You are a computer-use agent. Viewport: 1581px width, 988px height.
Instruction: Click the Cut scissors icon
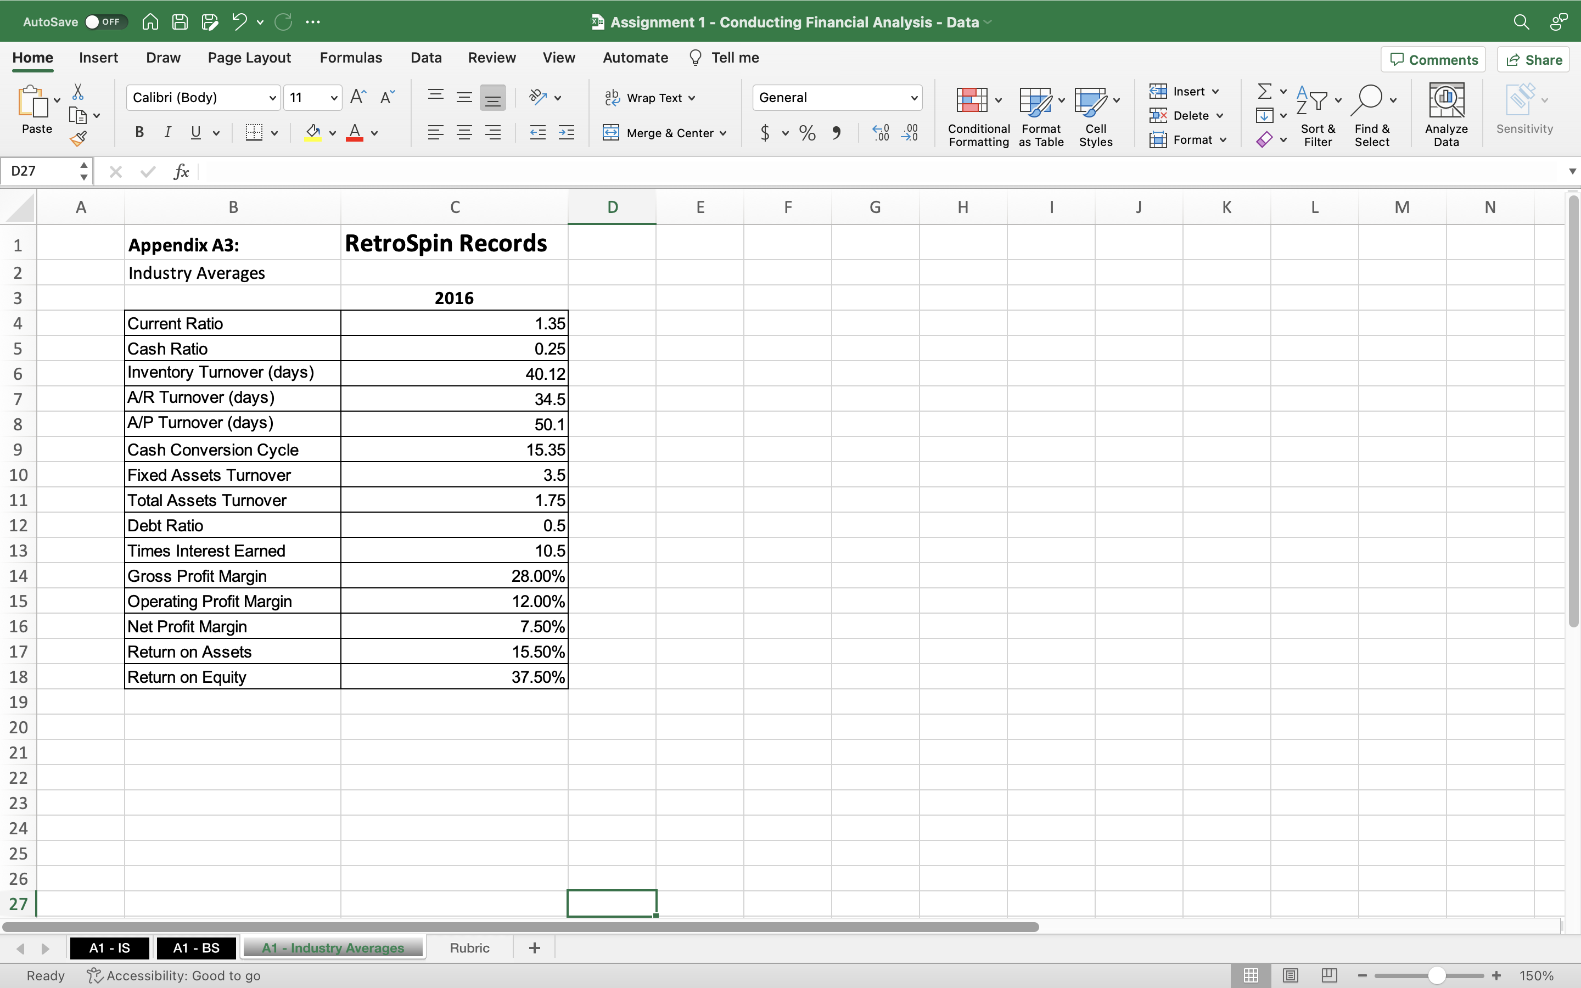[x=79, y=92]
